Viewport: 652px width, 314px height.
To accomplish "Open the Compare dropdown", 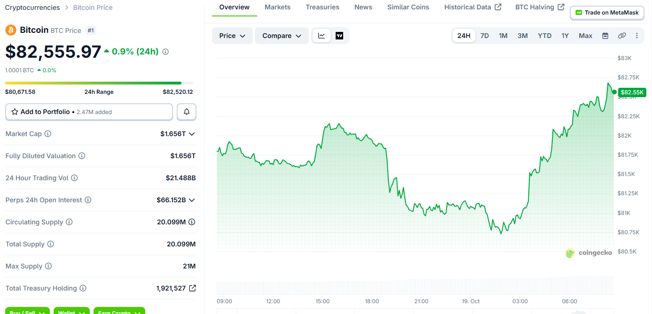I will [x=282, y=36].
